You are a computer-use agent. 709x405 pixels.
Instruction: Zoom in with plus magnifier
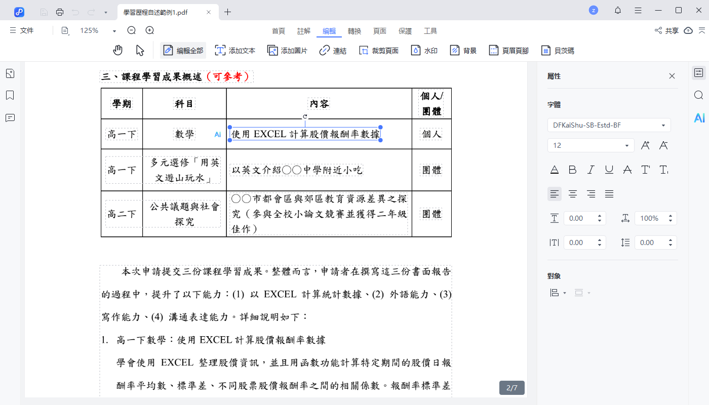point(150,30)
